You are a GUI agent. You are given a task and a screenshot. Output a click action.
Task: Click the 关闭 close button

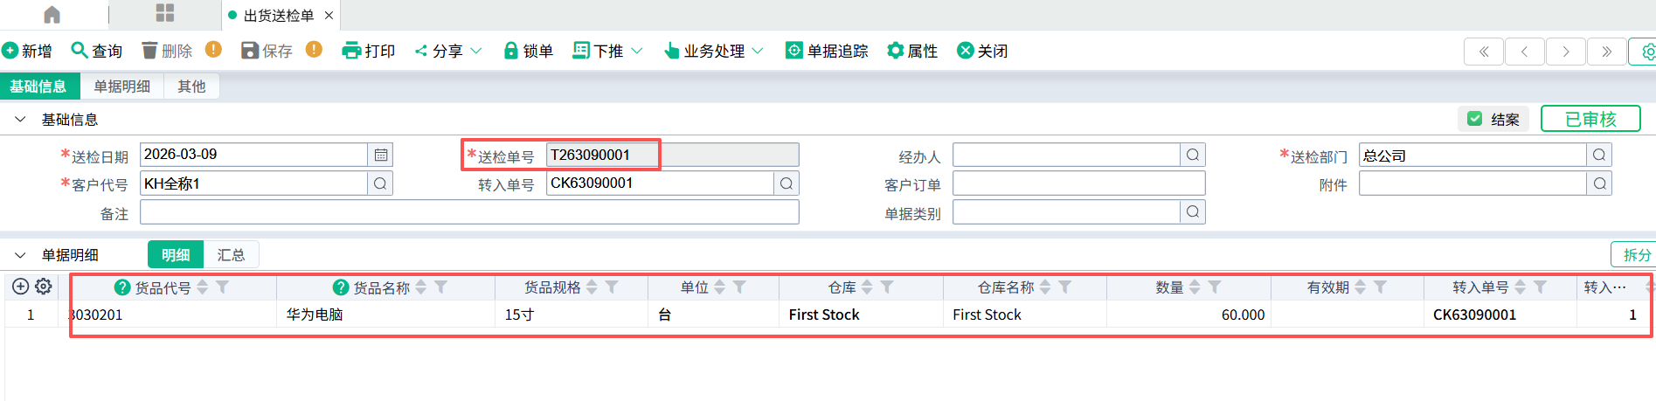982,51
